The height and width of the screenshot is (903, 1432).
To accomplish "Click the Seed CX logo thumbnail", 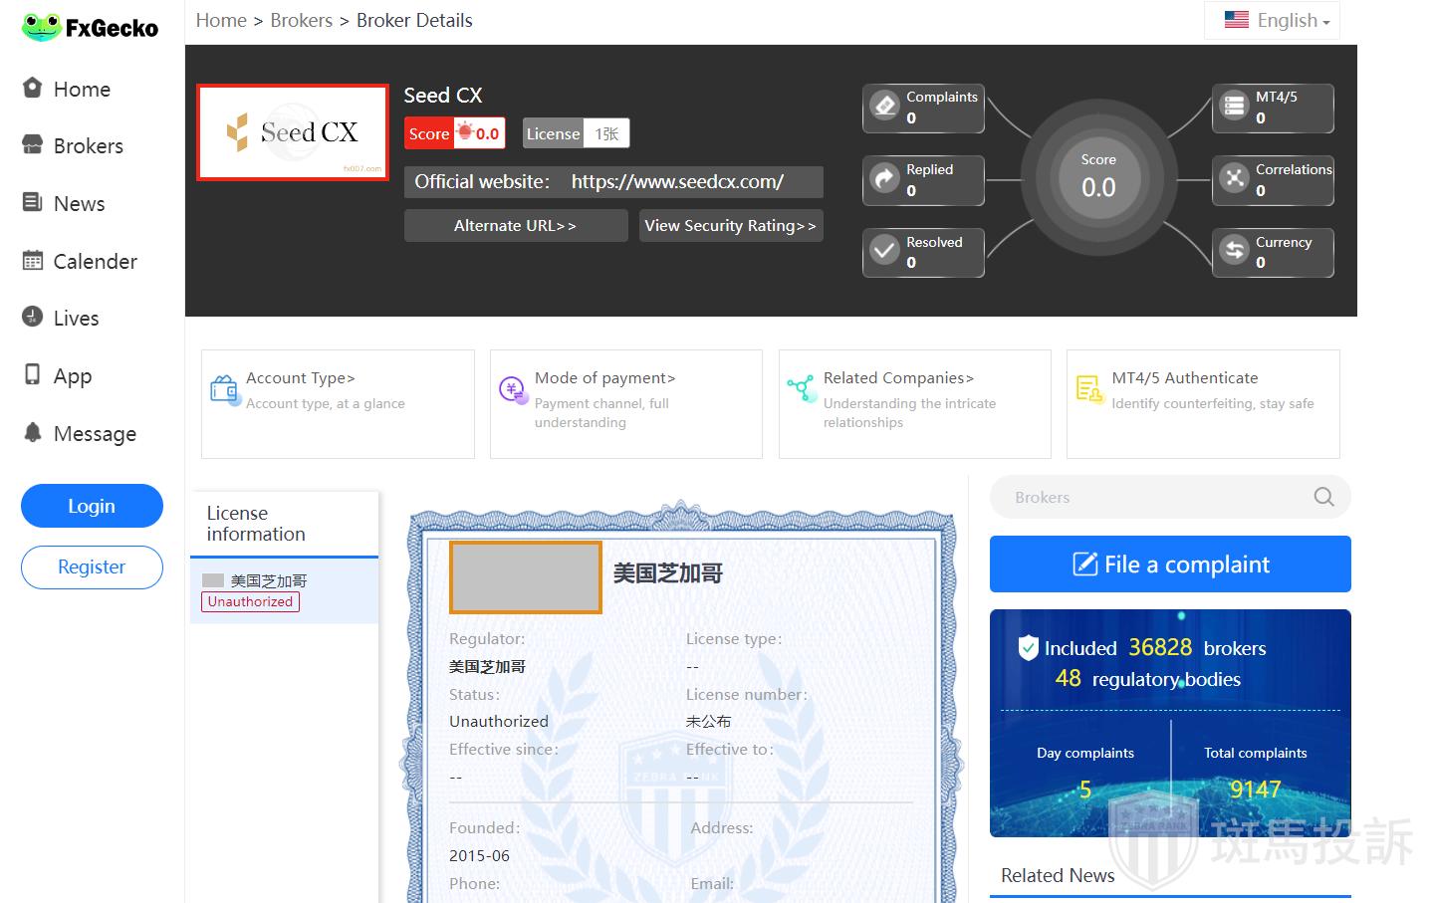I will (x=292, y=132).
